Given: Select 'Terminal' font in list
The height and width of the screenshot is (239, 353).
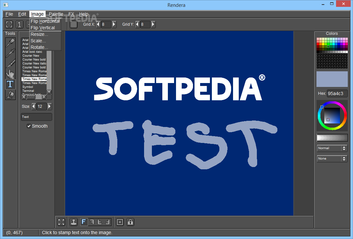Looking at the screenshot, I should click(x=34, y=91).
